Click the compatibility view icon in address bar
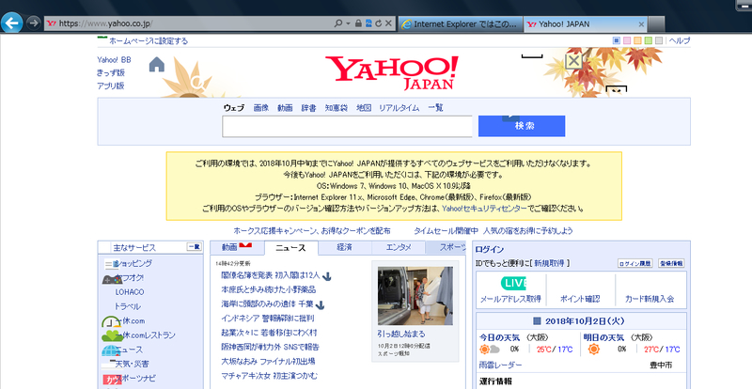This screenshot has height=389, width=752. 368,23
